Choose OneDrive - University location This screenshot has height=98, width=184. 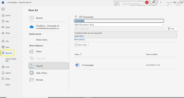[x=48, y=27]
